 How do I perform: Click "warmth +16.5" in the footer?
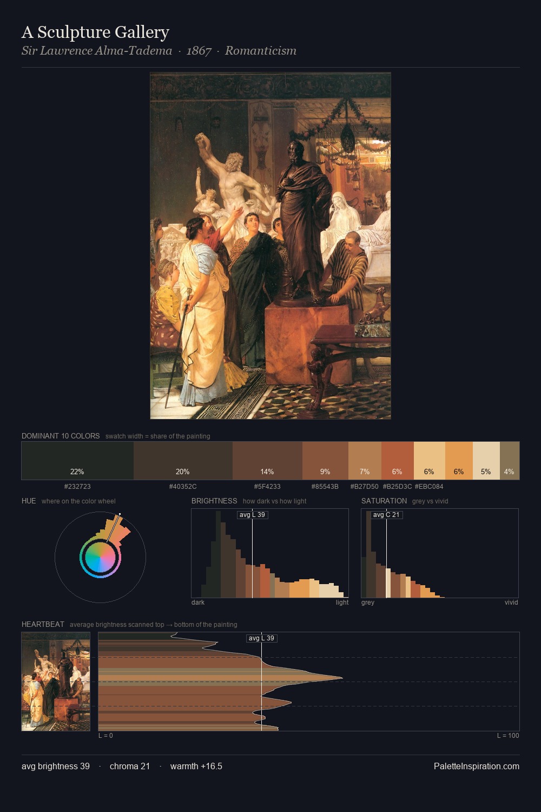coord(196,766)
